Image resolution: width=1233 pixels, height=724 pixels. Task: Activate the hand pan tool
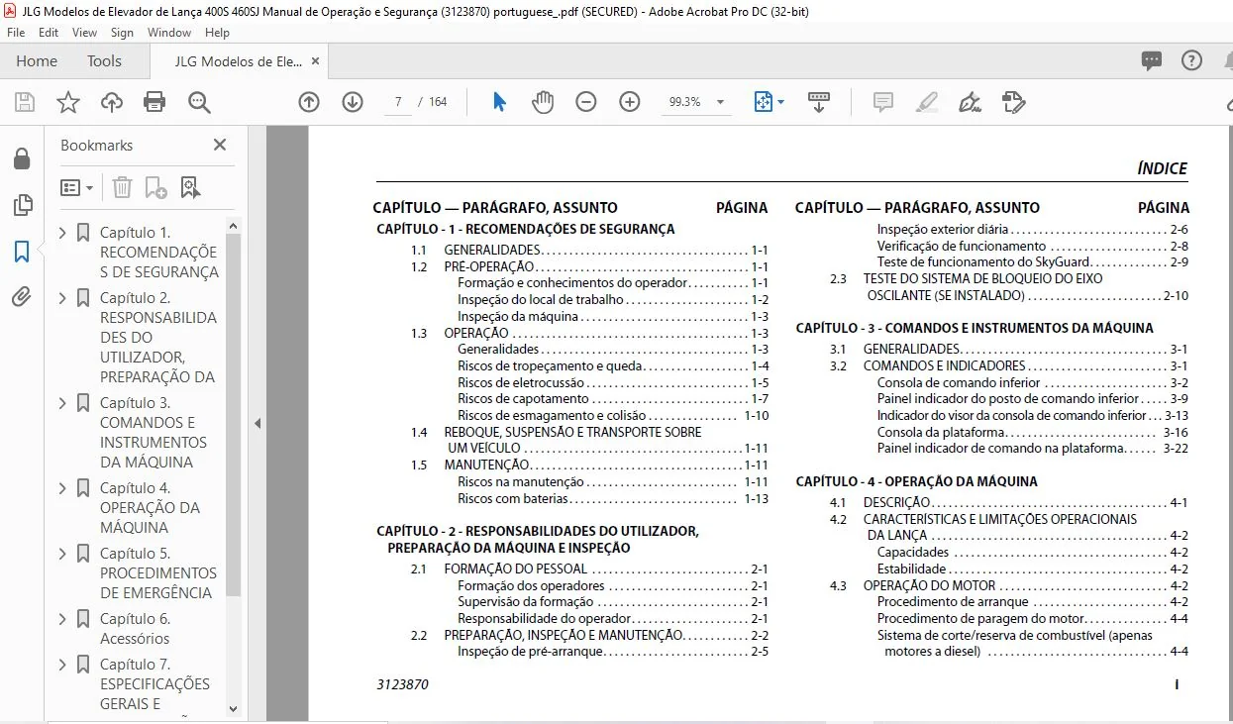543,102
